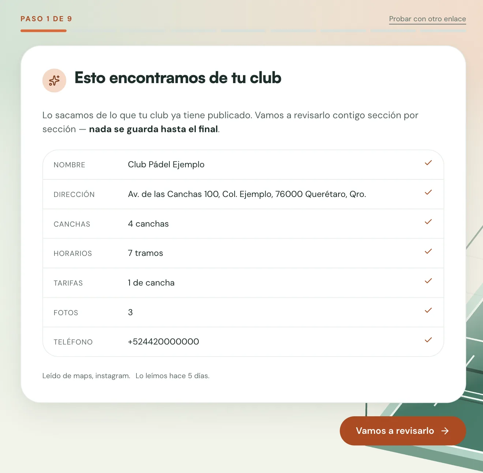Click the 'DIRECCIÓN' row label

74,194
